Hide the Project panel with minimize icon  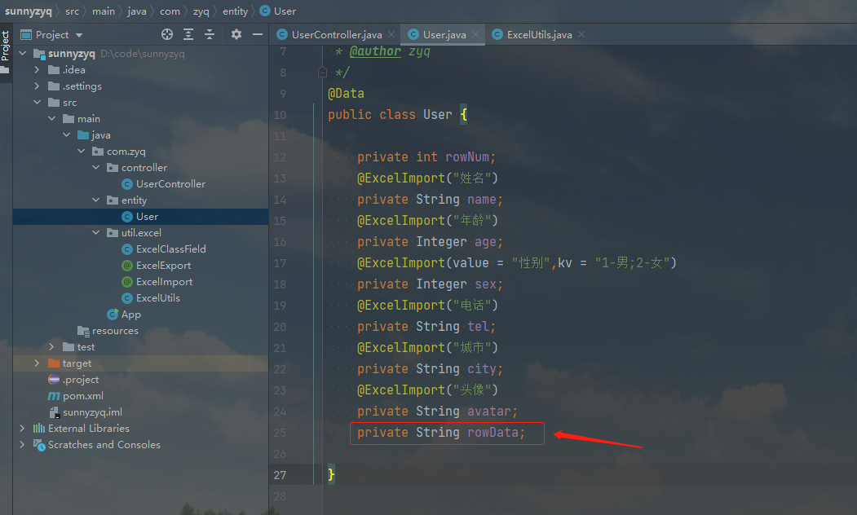258,34
